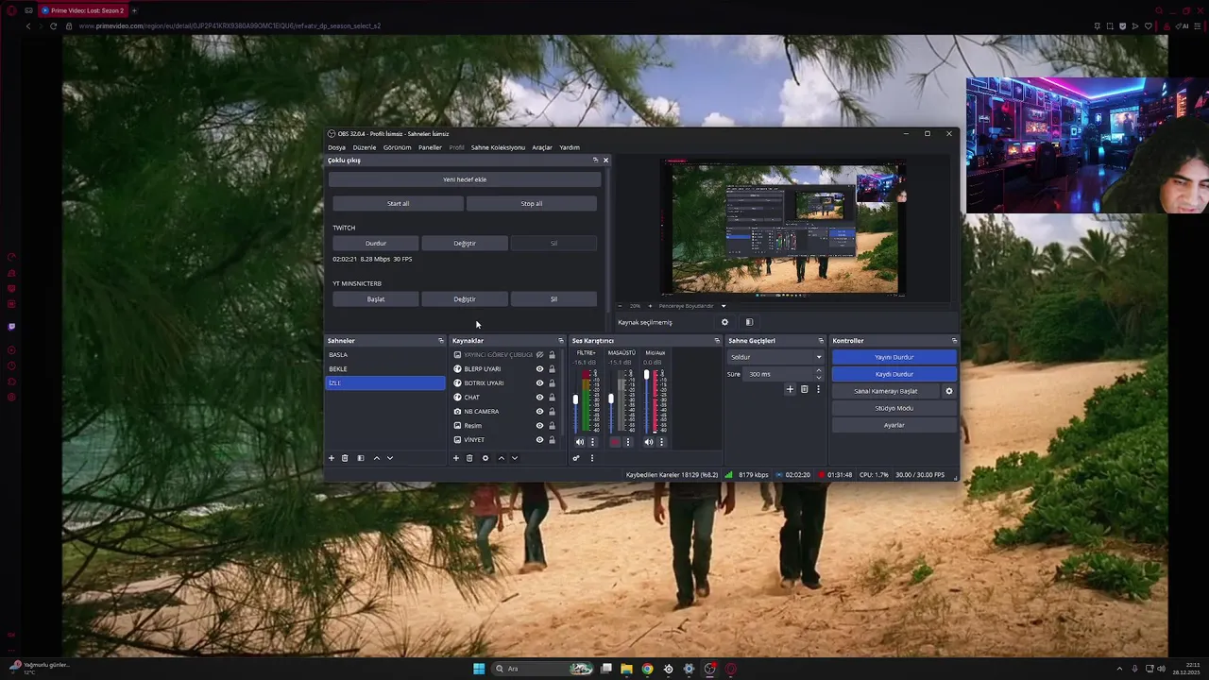Mute the Mic/Aux audio channel
This screenshot has width=1209, height=680.
[649, 442]
